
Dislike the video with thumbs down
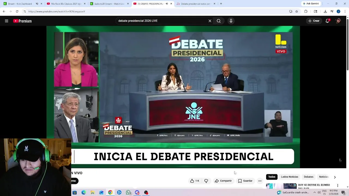coord(206,181)
